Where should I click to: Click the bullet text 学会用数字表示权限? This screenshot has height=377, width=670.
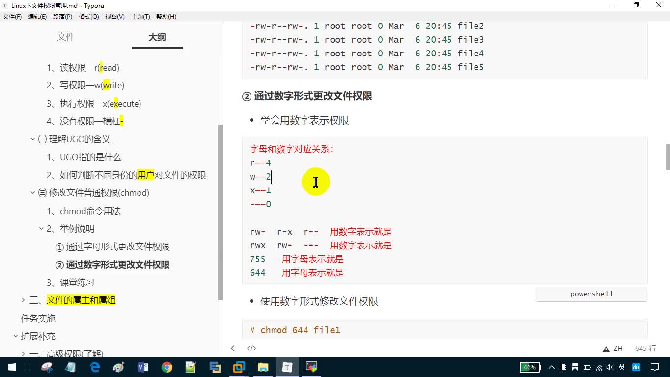(x=305, y=121)
